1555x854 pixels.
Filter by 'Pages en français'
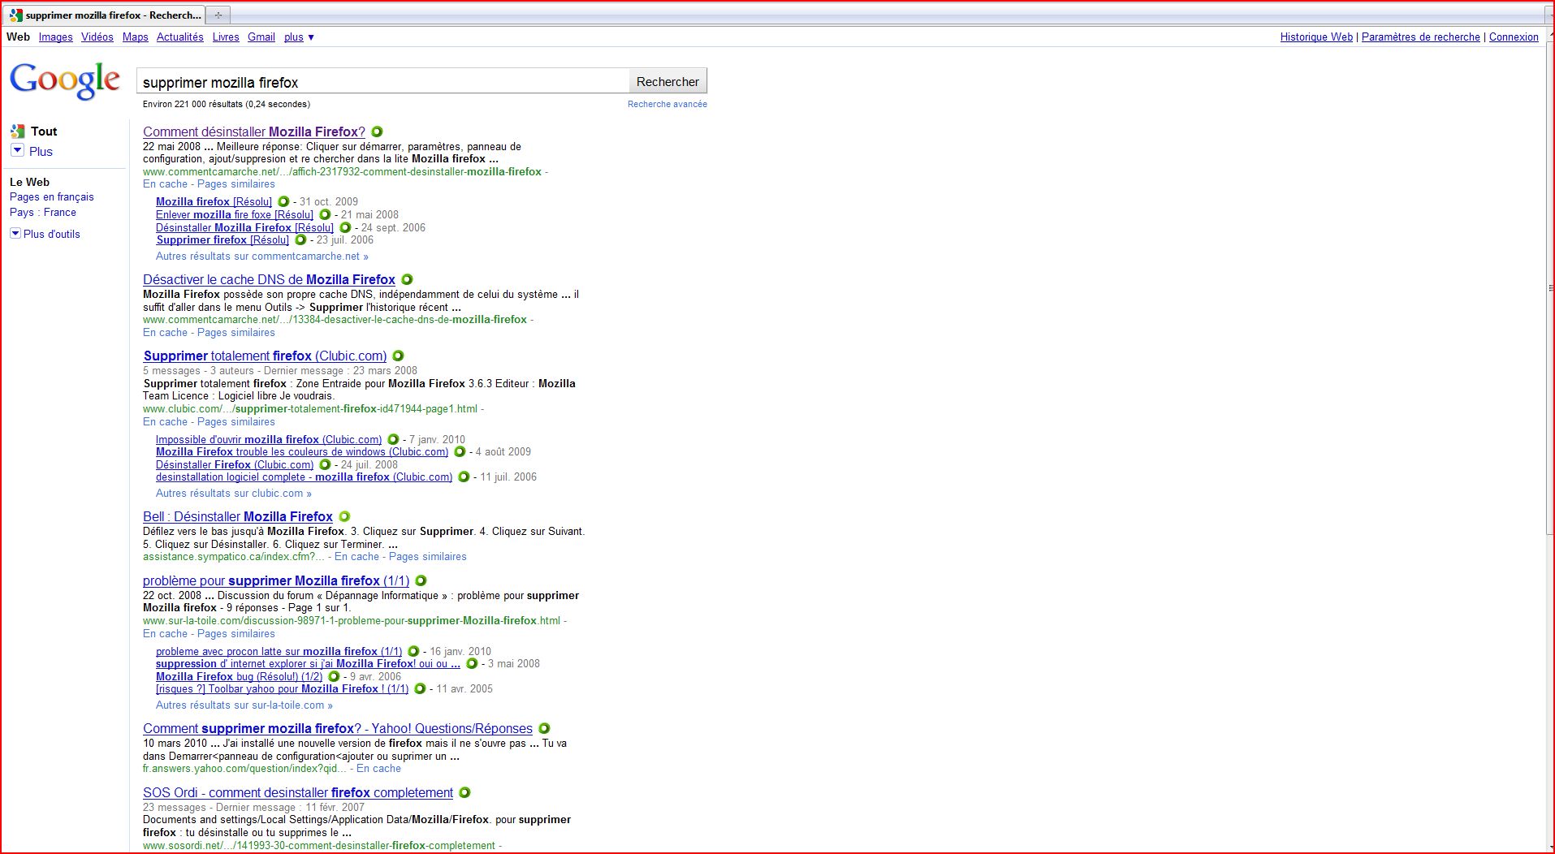point(52,197)
